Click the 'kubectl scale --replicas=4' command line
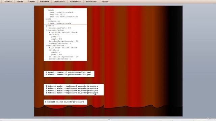216x121 pixels. pos(72,90)
